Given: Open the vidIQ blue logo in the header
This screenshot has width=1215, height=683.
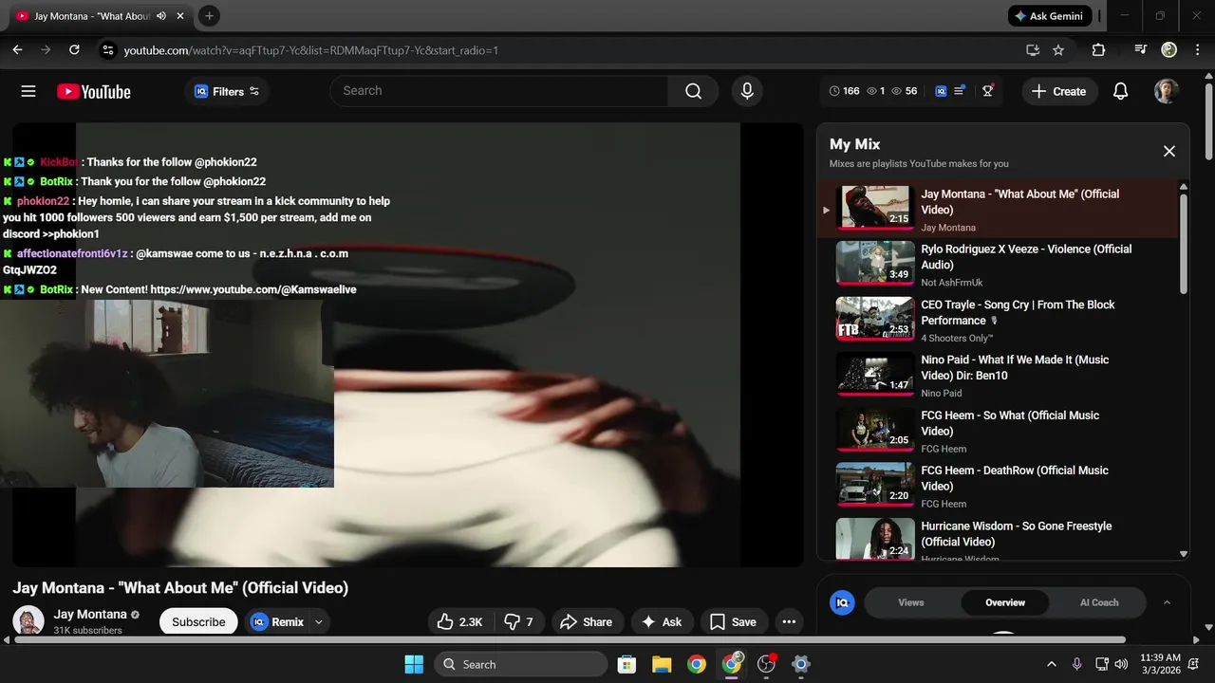Looking at the screenshot, I should point(941,91).
